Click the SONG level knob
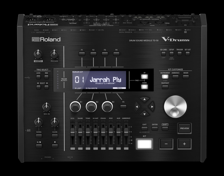The image size is (224, 176). (x=38, y=122)
